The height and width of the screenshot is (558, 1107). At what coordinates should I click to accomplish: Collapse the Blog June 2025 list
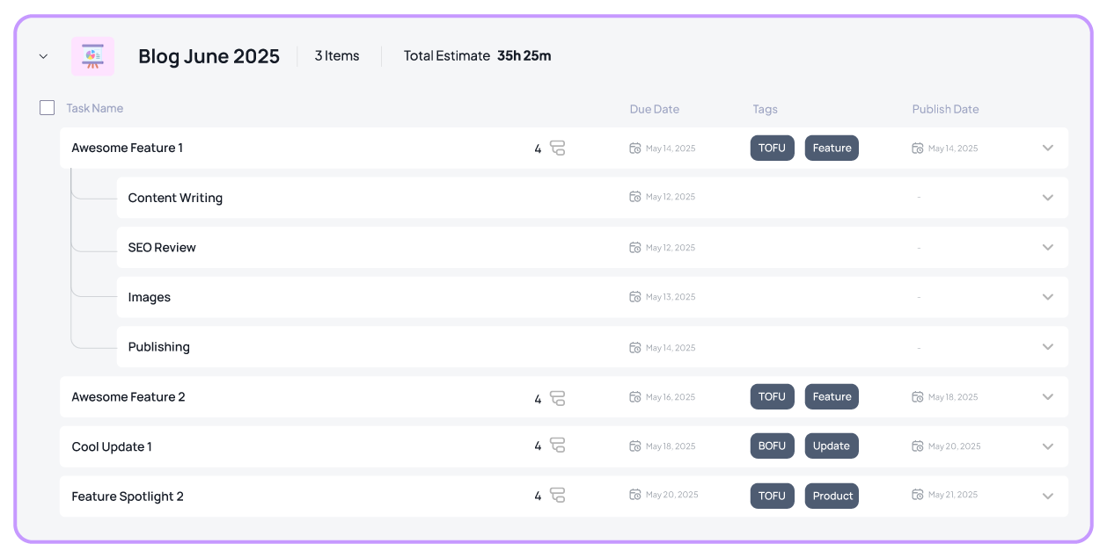[43, 56]
